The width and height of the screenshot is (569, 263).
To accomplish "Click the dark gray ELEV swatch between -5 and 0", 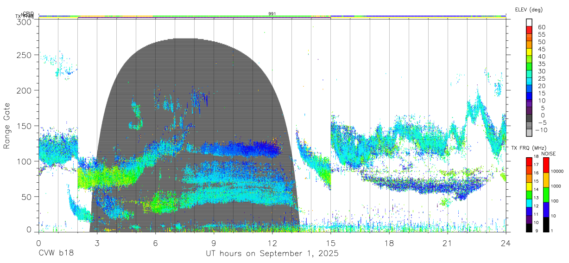I will pyautogui.click(x=530, y=119).
